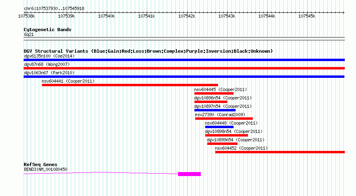
Task: Click the dgv1063n67 (Park2010) label
Action: 49,73
